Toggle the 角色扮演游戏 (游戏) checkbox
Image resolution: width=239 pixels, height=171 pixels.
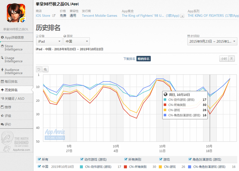point(190,159)
